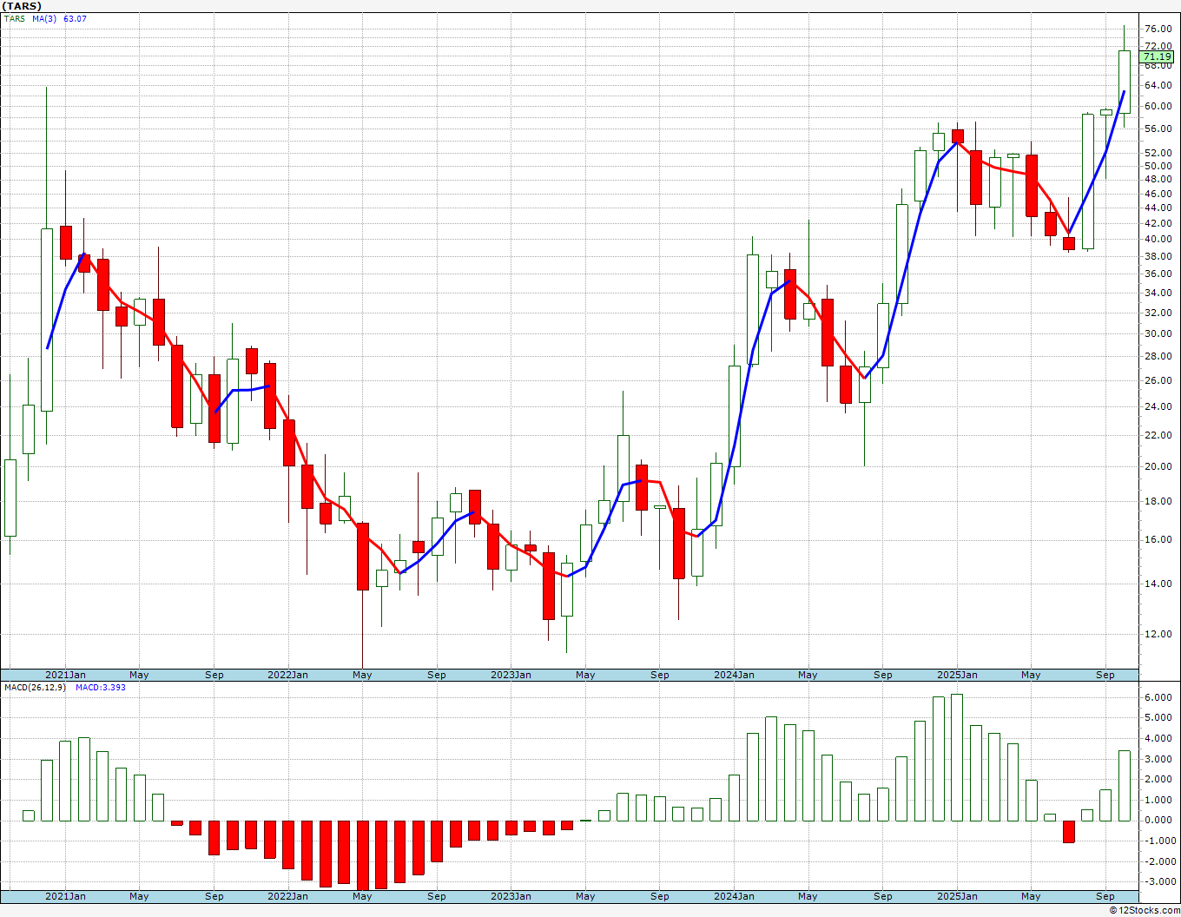Select the TARS legend label
The width and height of the screenshot is (1181, 917).
pos(15,18)
